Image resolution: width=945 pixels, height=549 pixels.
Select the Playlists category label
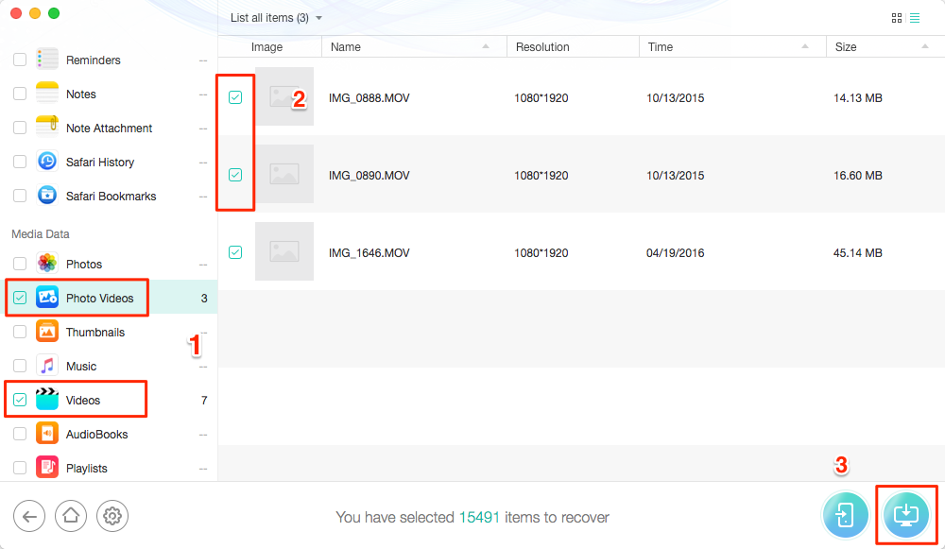(86, 469)
